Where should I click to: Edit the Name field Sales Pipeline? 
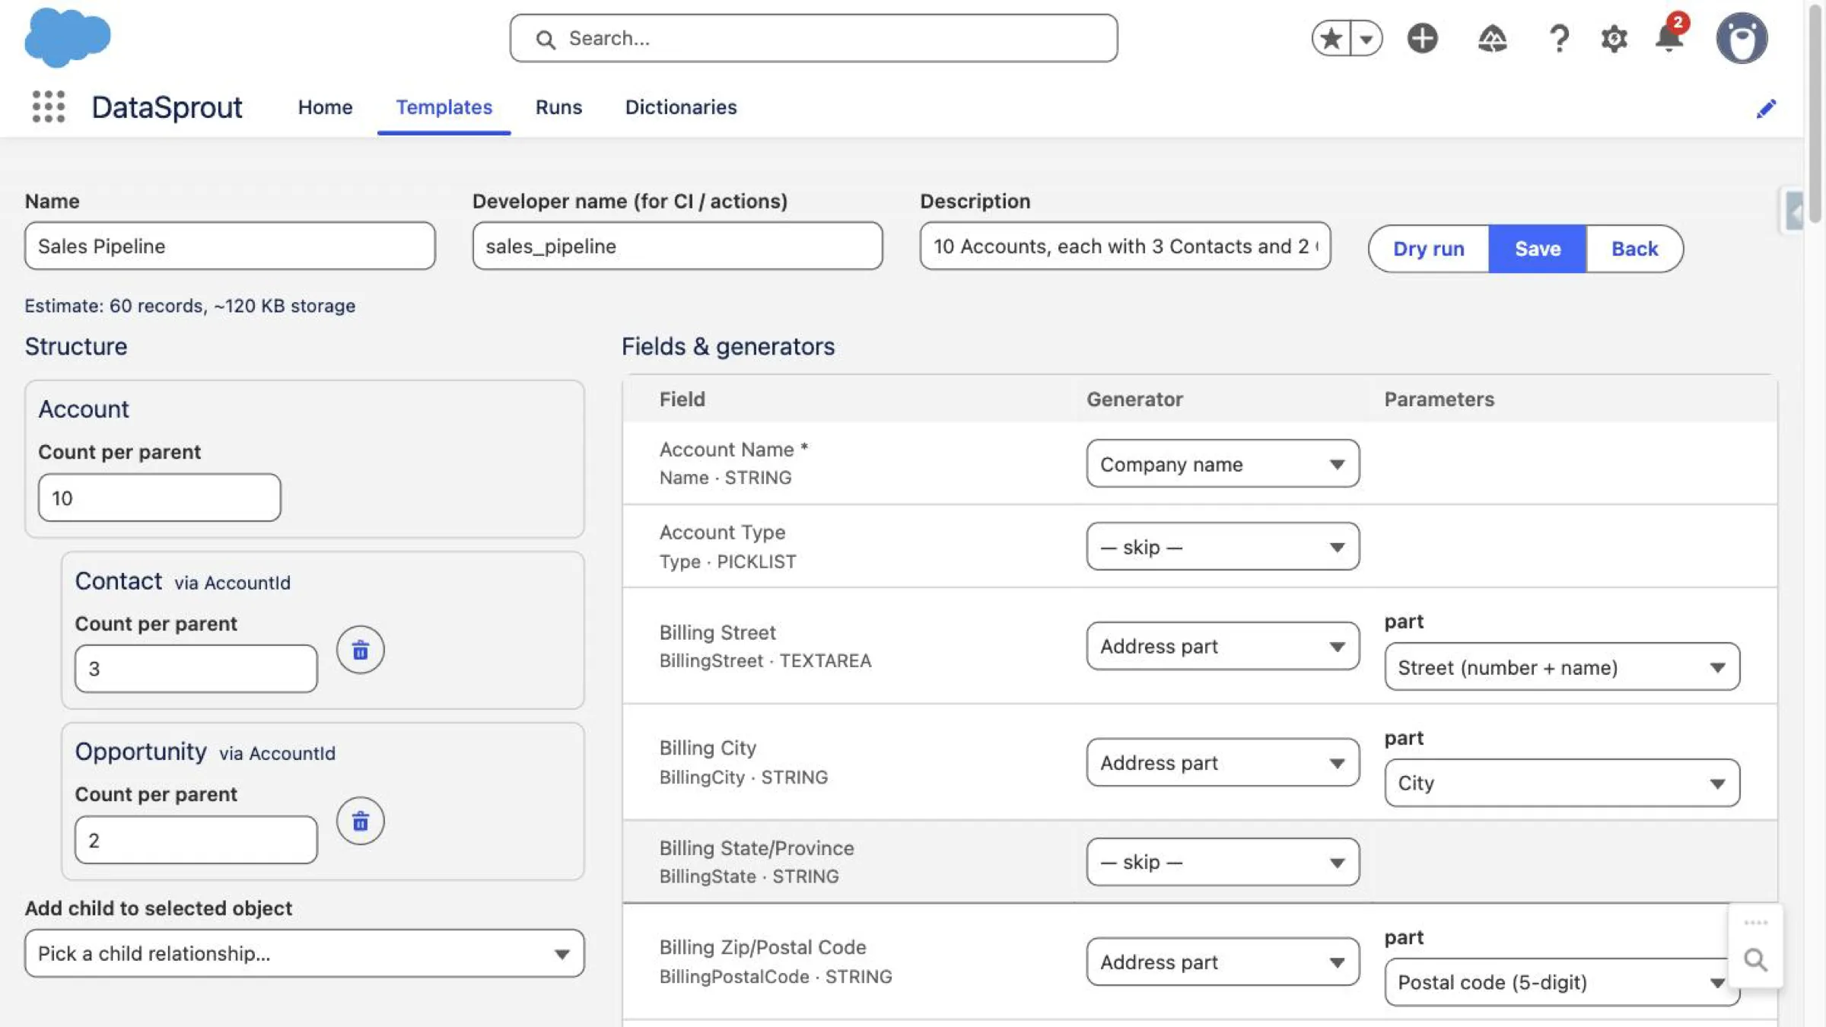[230, 246]
